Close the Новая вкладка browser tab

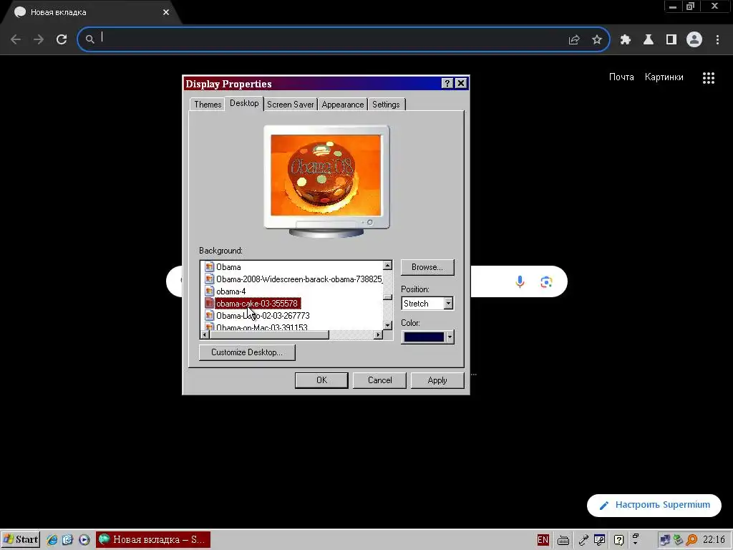[x=166, y=12]
